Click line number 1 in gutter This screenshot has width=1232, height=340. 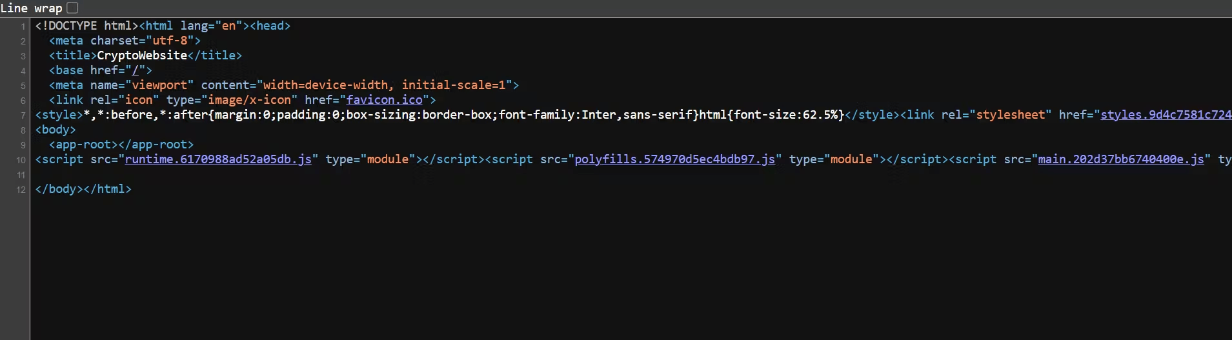(23, 26)
